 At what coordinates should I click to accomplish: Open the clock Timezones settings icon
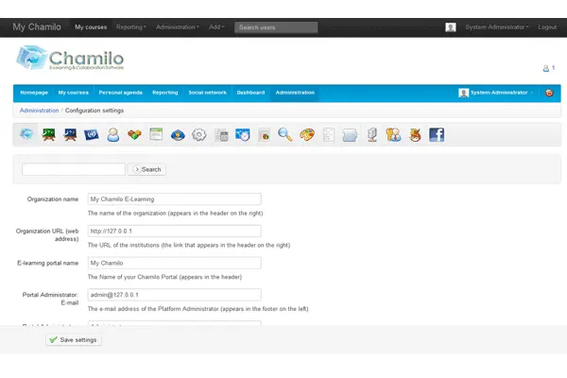click(242, 135)
